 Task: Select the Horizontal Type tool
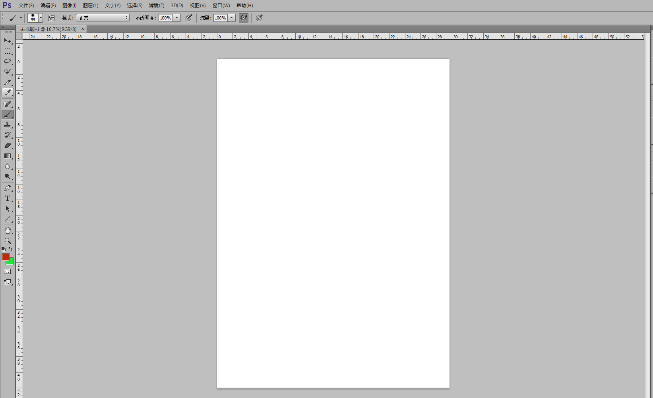(8, 198)
